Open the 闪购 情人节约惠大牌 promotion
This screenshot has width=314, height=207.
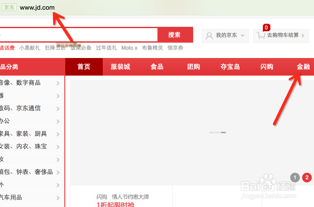pos(123,197)
